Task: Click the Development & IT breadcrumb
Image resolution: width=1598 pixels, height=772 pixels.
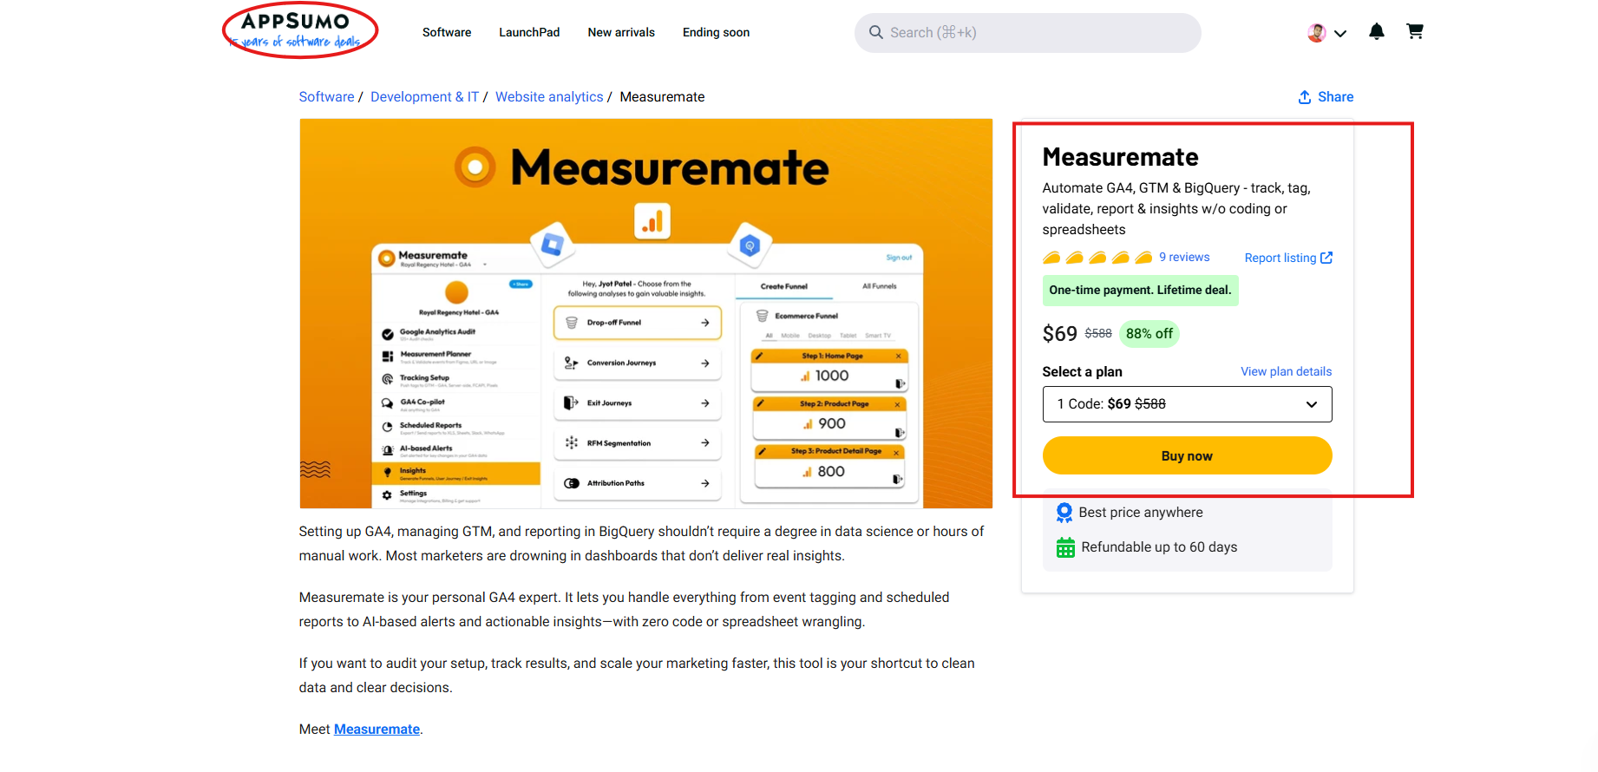Action: pyautogui.click(x=424, y=97)
